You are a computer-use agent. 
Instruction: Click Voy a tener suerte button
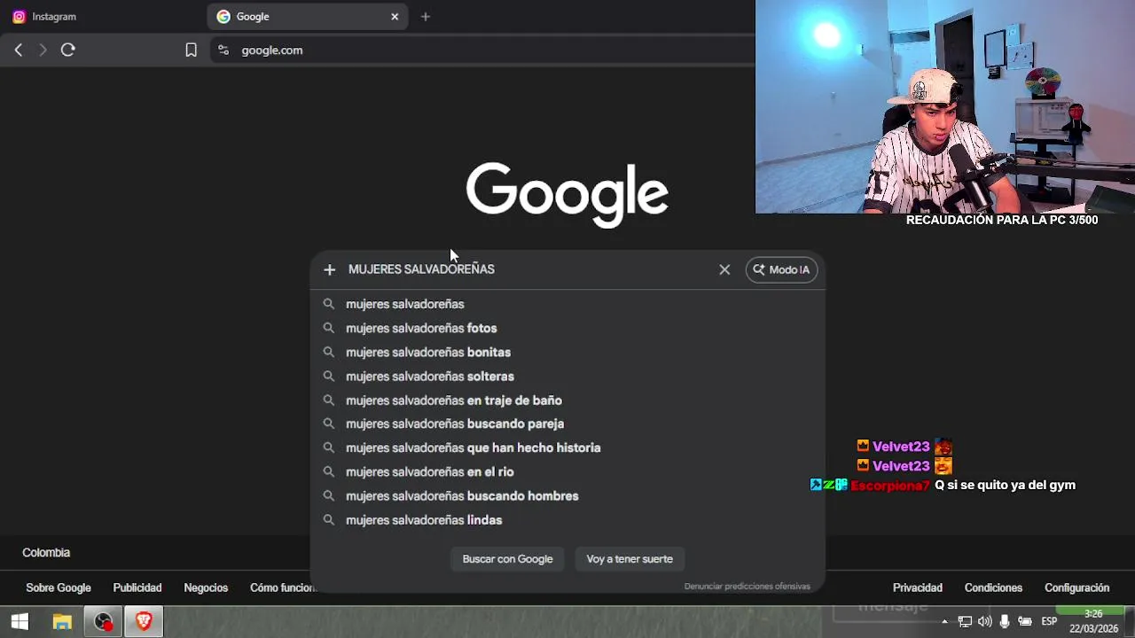(630, 559)
